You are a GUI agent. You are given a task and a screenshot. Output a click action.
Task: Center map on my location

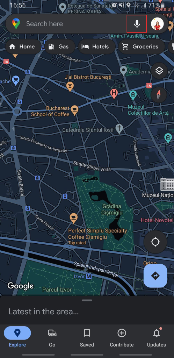coord(155,242)
